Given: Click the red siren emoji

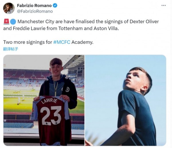Looking at the screenshot, I should [x=6, y=22].
